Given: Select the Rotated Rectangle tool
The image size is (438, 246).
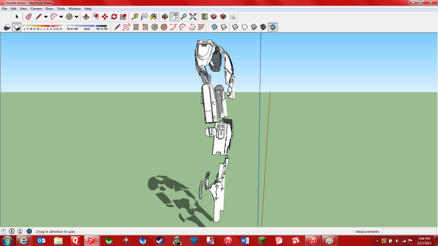Looking at the screenshot, I should (145, 27).
